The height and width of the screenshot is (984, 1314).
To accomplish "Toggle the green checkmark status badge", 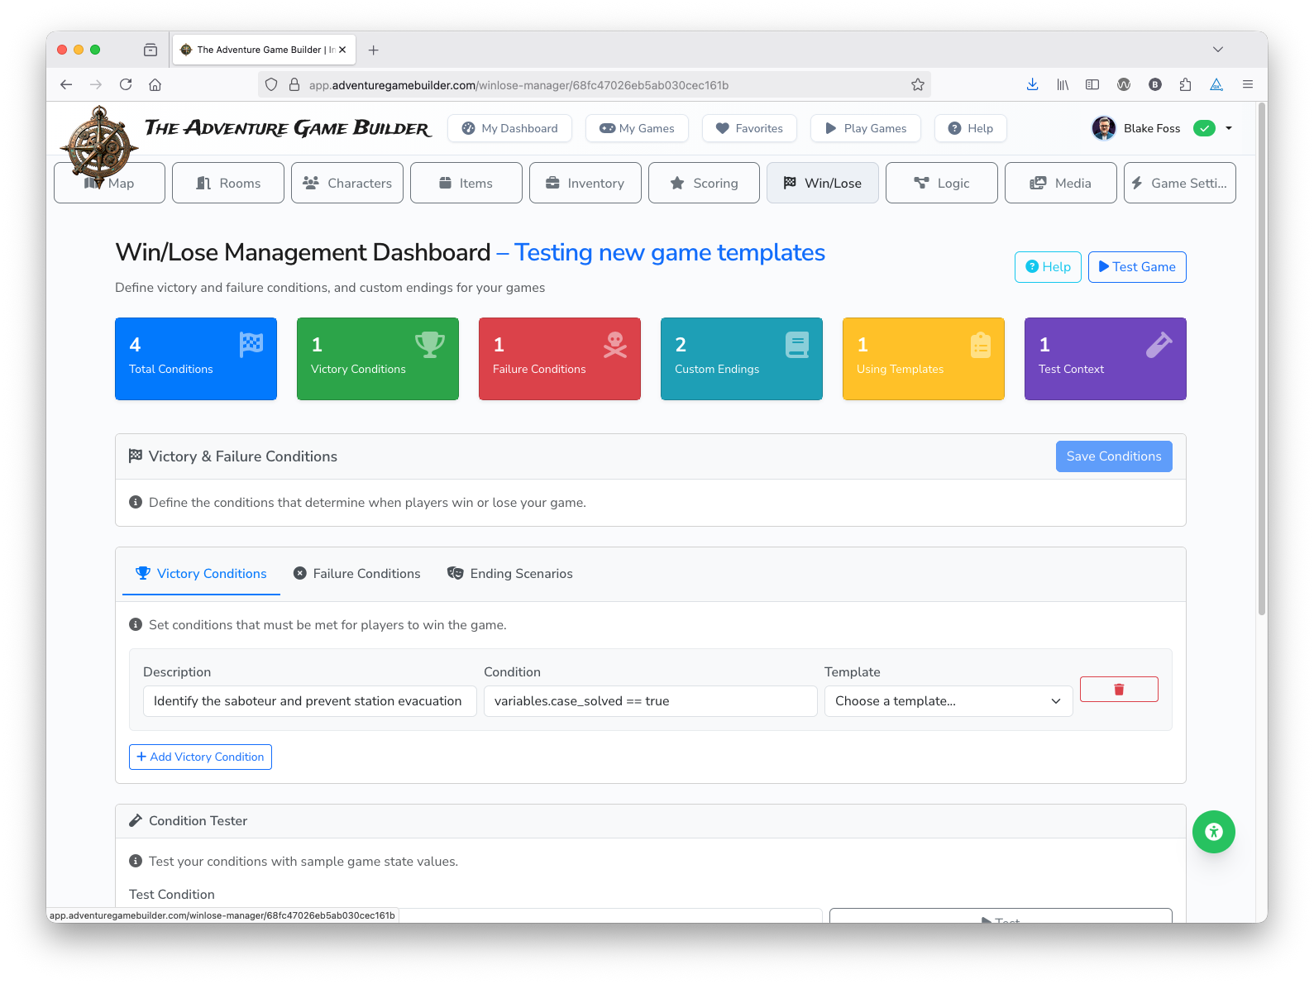I will pyautogui.click(x=1204, y=128).
